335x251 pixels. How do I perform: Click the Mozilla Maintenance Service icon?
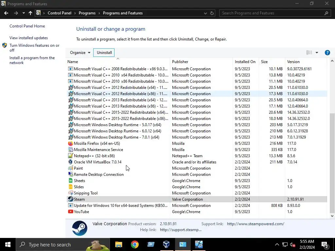click(x=71, y=150)
